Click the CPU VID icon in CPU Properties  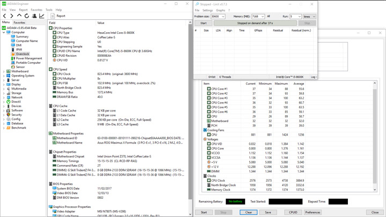click(x=54, y=60)
